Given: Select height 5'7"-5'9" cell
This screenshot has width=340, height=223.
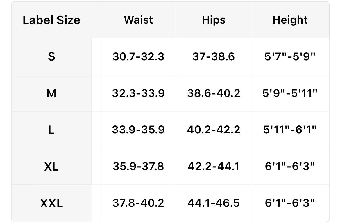Looking at the screenshot, I should tap(290, 56).
